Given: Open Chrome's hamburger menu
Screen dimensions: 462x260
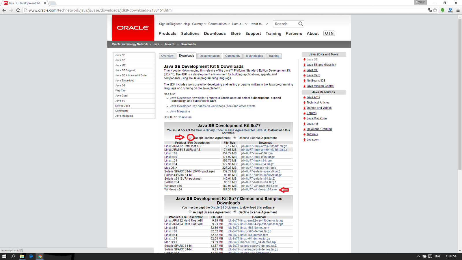Looking at the screenshot, I should click(458, 10).
